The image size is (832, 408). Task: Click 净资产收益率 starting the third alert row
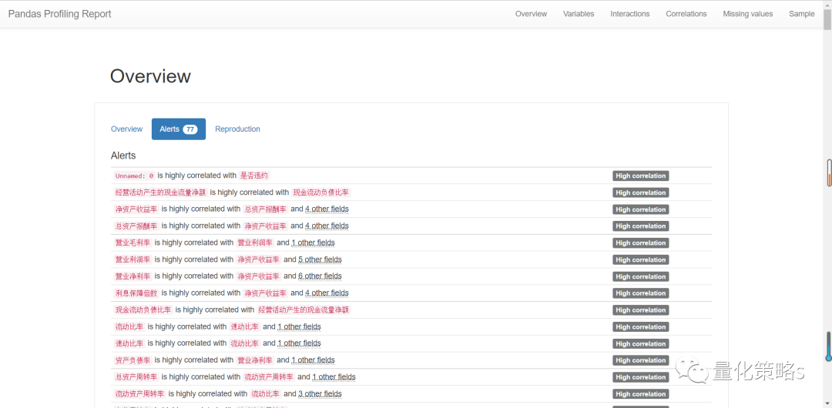136,209
